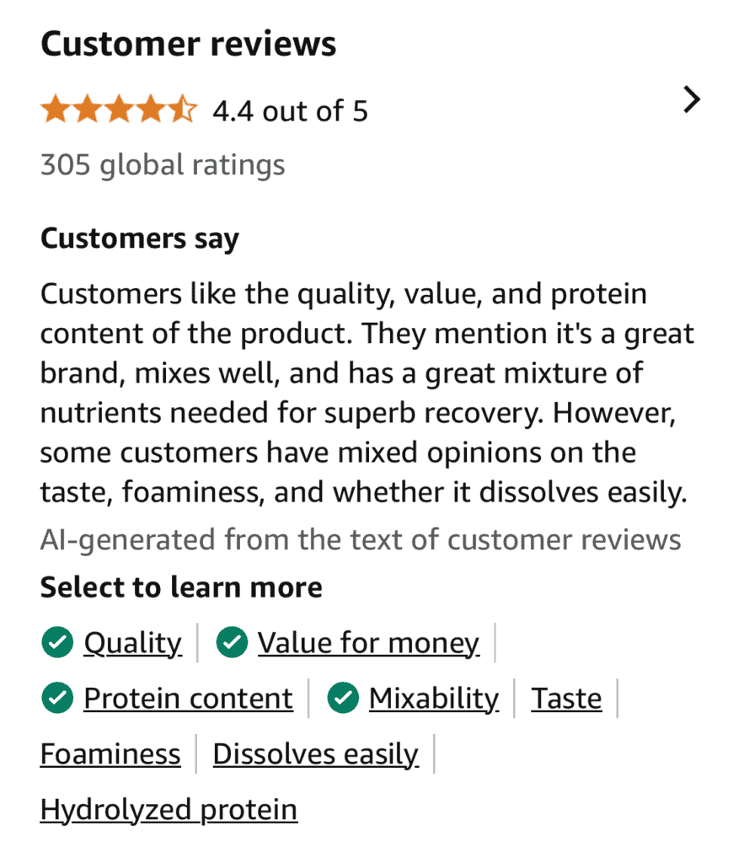744x863 pixels.
Task: Click the green checkmark beside Quality
Action: pos(56,642)
